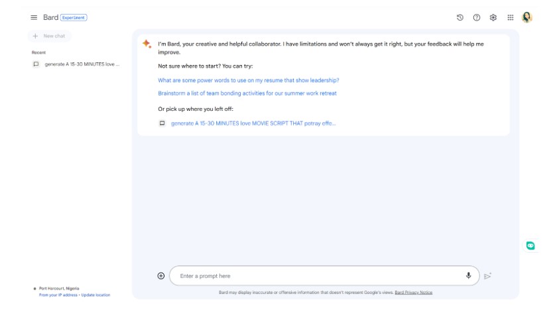Open the Google account profile avatar
The width and height of the screenshot is (559, 323).
527,17
